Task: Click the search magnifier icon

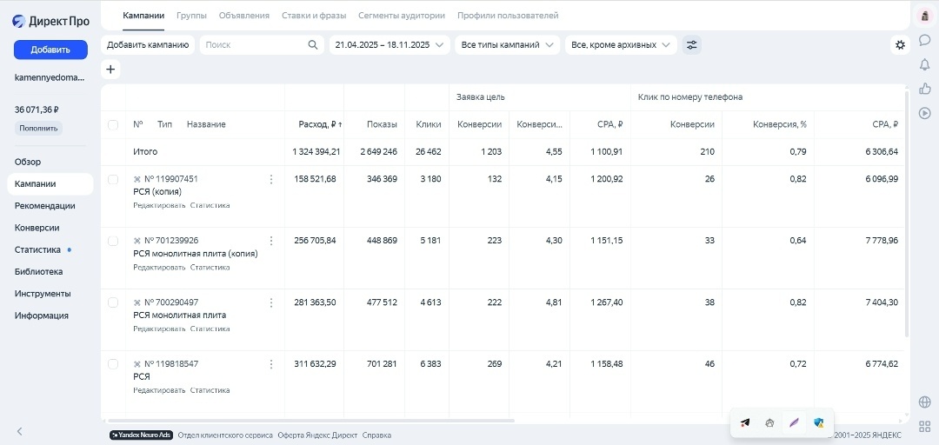Action: tap(313, 45)
